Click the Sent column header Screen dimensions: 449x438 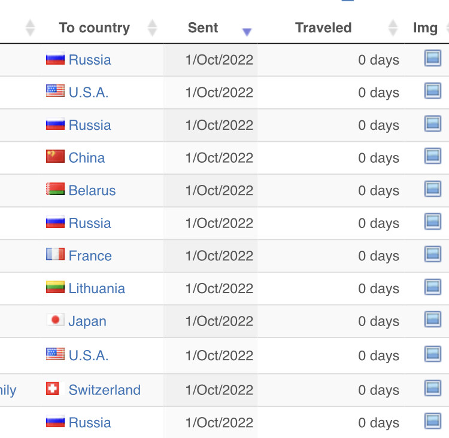pos(203,28)
